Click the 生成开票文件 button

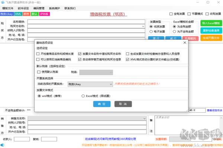[211, 38]
